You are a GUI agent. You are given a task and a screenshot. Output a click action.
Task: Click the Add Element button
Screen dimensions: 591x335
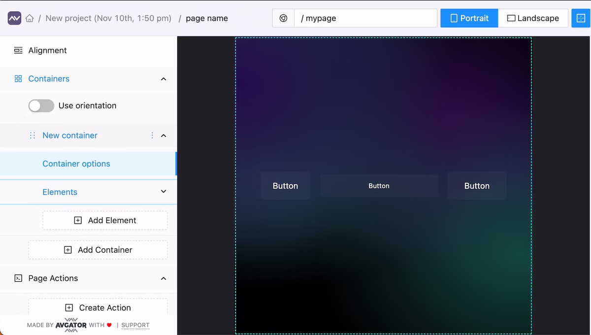[105, 220]
